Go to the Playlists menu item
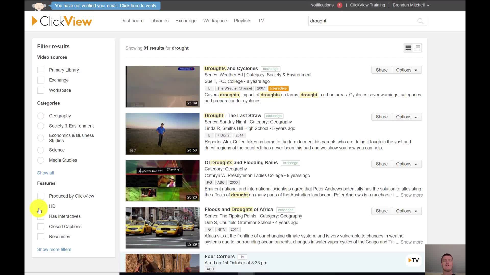Image resolution: width=490 pixels, height=275 pixels. [242, 21]
